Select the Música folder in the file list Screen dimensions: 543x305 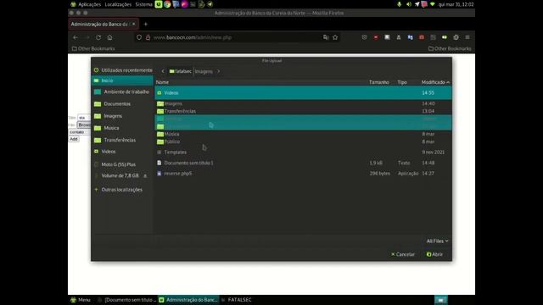coord(303,134)
